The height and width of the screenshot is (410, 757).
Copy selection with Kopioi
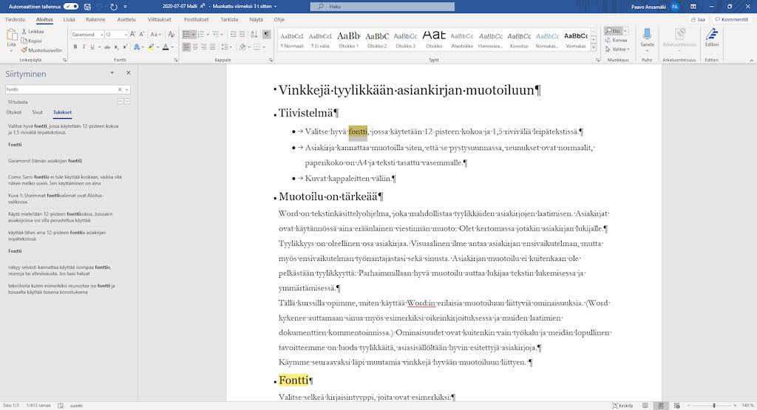[31, 41]
